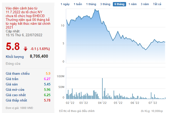Click the Giá sàn value 5.45
This screenshot has height=113, width=169.
47,84
